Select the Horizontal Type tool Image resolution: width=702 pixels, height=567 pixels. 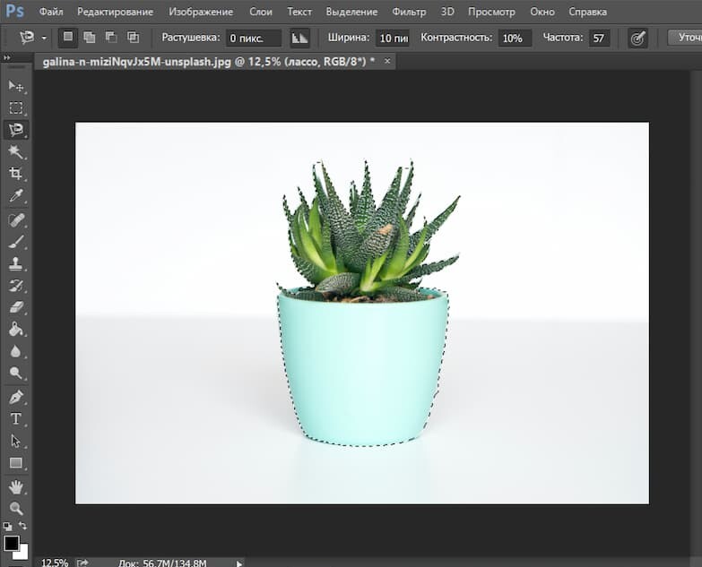pos(15,418)
